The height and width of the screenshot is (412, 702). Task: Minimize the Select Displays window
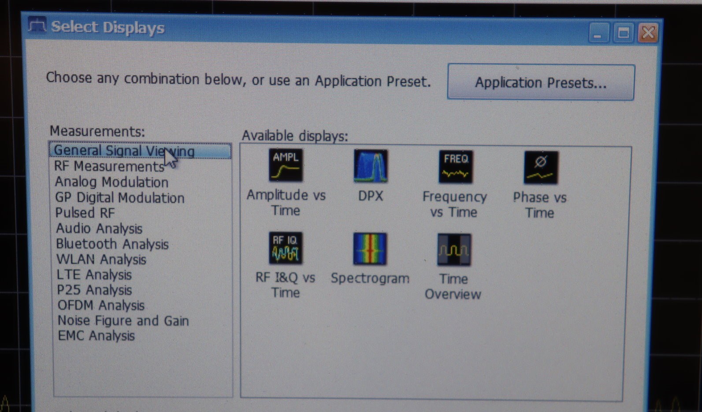click(x=598, y=33)
